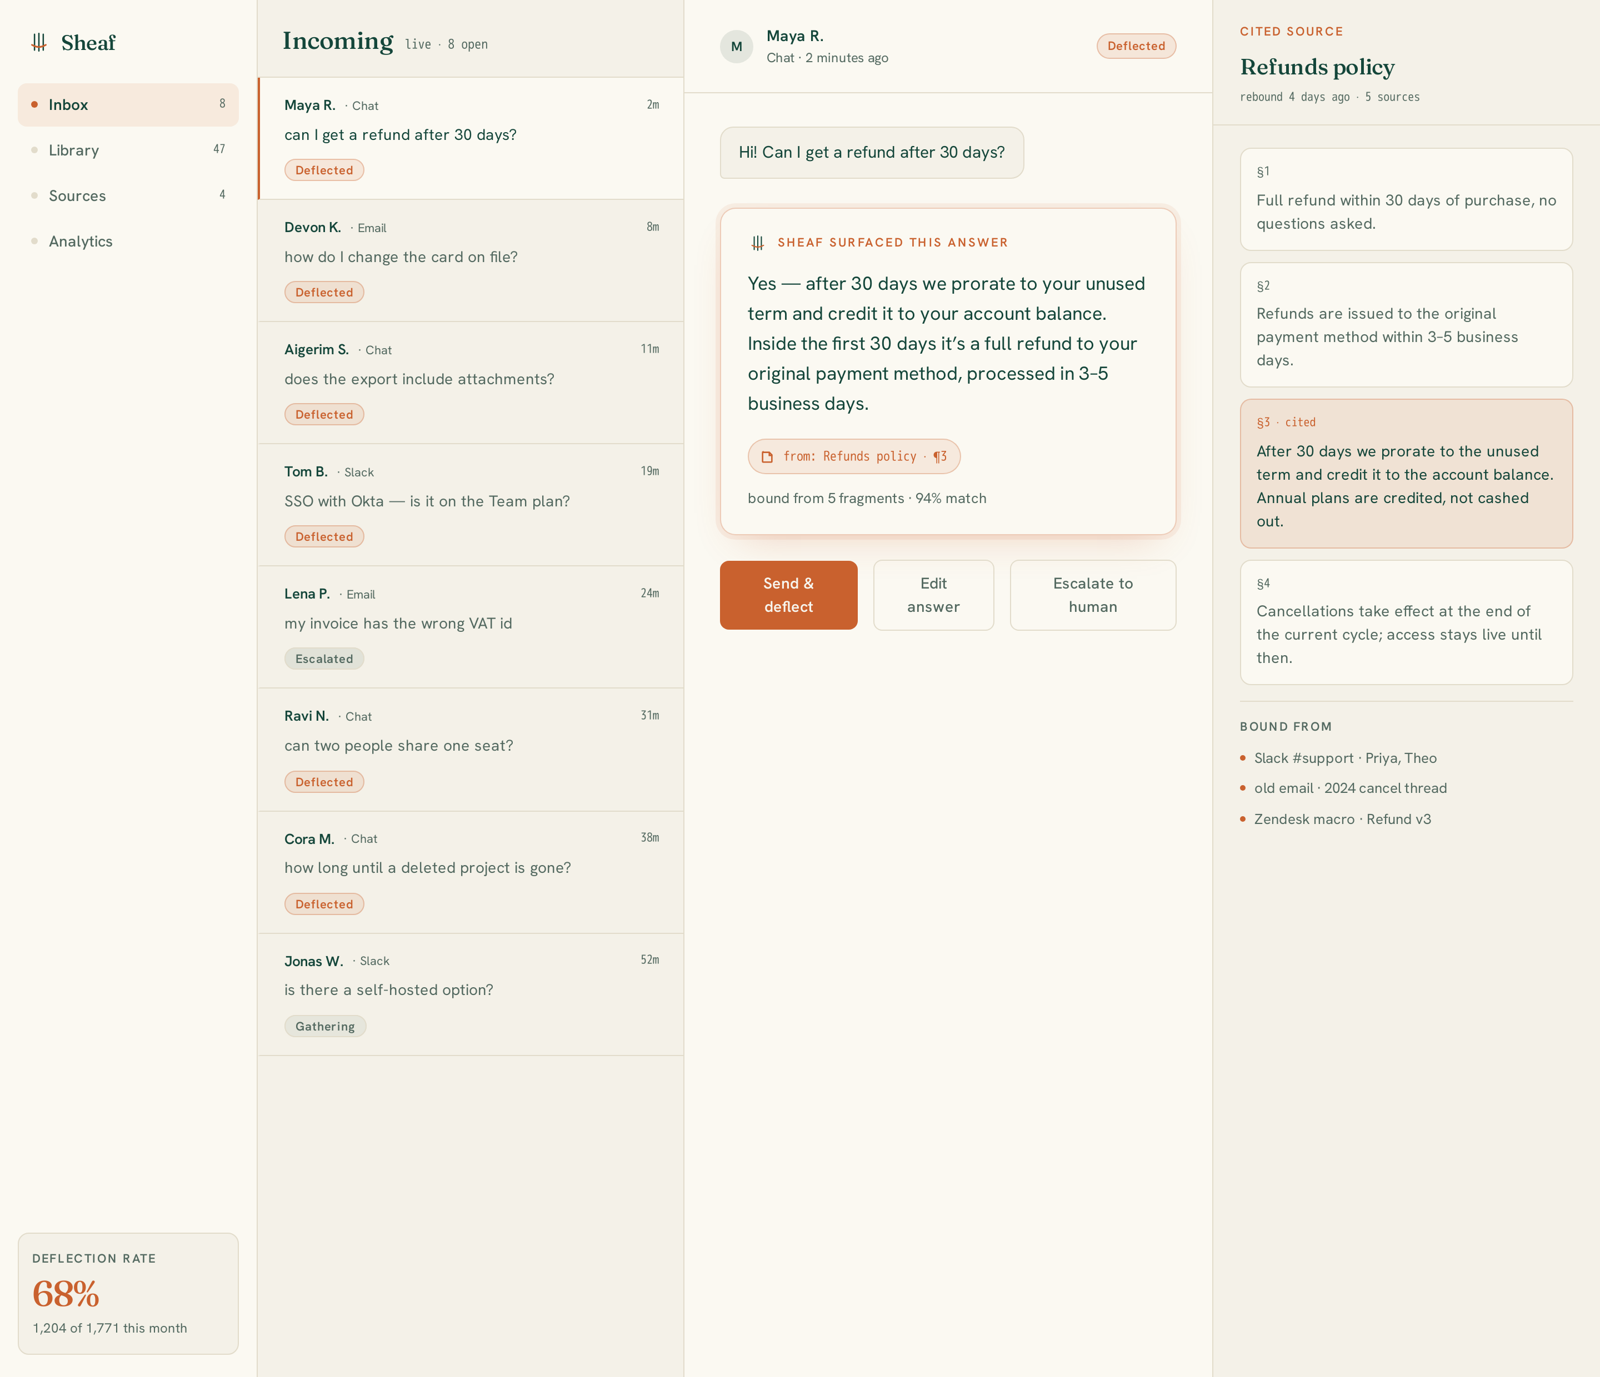
Task: Escalate conversation to human
Action: click(x=1093, y=595)
